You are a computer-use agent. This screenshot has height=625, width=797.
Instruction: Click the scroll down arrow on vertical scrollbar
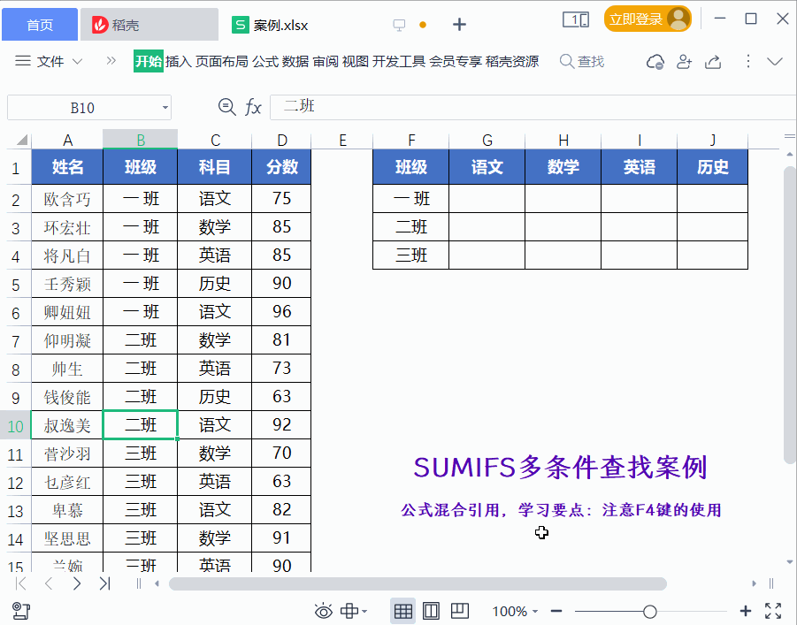pyautogui.click(x=789, y=562)
